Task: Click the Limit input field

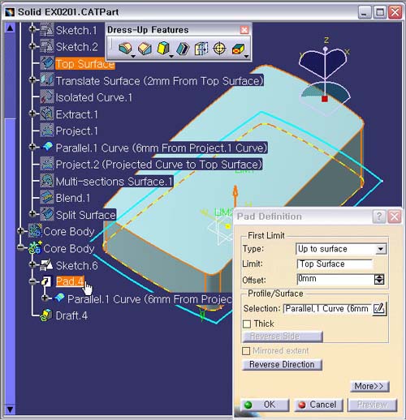Action: click(x=335, y=264)
